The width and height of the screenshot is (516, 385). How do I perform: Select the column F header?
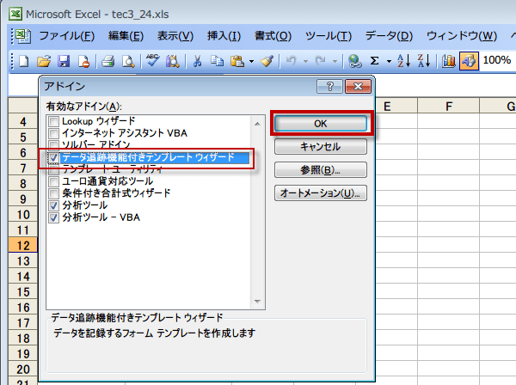(449, 107)
